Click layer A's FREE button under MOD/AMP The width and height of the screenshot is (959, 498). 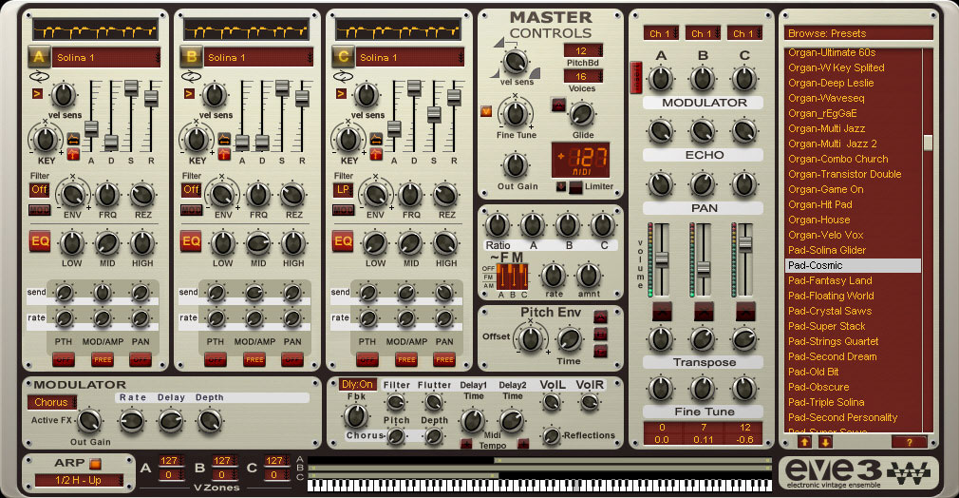[x=103, y=359]
